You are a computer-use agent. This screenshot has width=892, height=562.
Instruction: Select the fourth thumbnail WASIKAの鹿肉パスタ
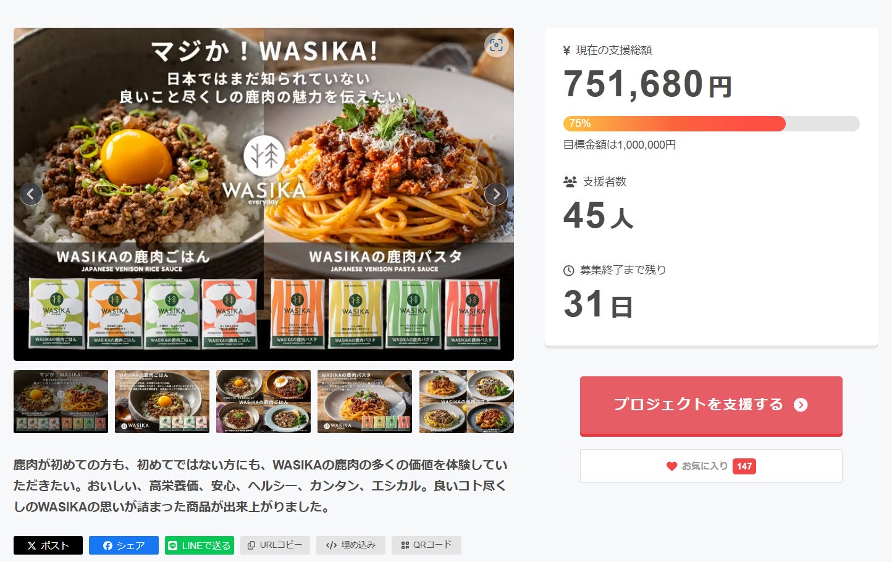[364, 402]
